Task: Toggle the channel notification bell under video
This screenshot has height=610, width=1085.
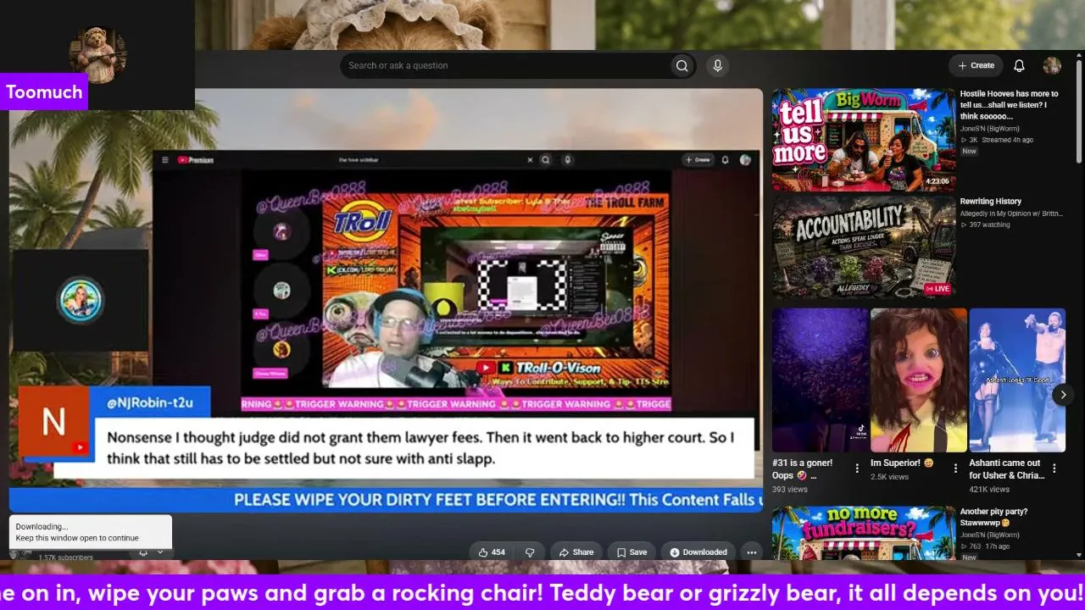Action: [x=142, y=552]
